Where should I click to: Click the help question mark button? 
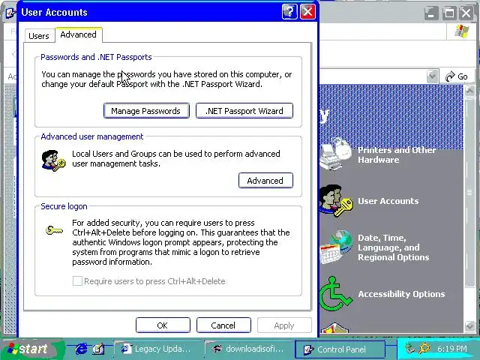(289, 12)
